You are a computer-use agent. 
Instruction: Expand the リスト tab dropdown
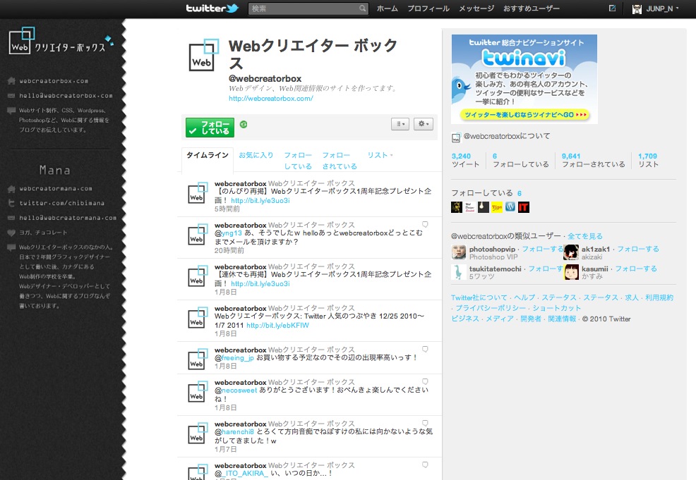(380, 155)
